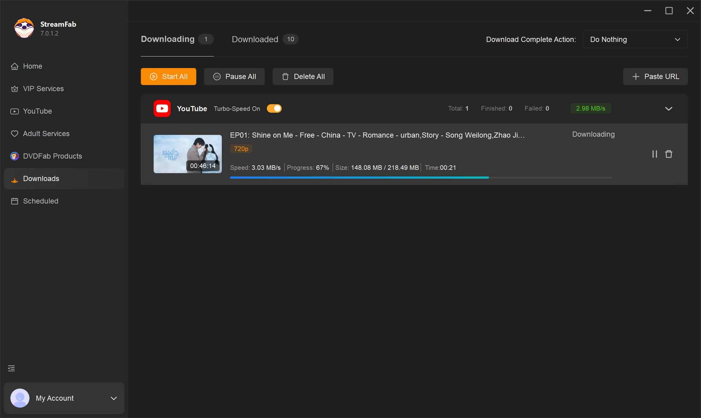The image size is (701, 418).
Task: Select VIP Services from the sidebar
Action: [x=42, y=89]
